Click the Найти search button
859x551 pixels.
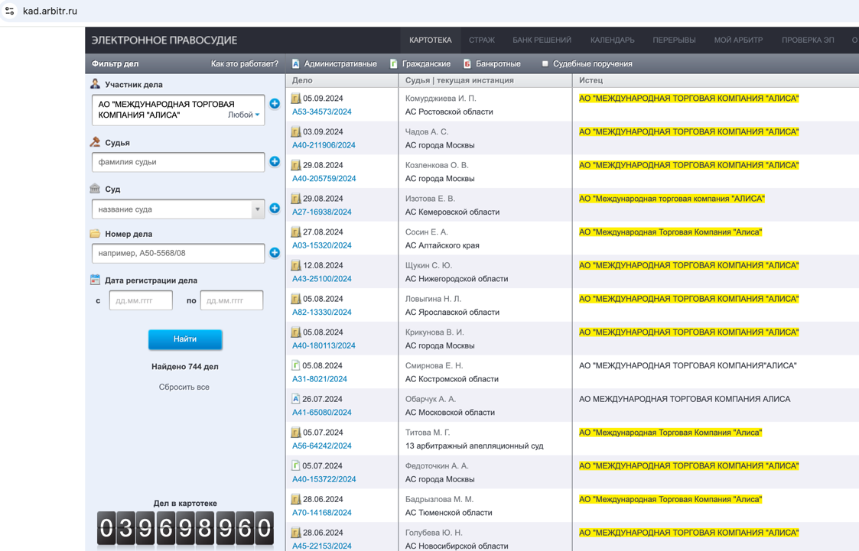click(x=185, y=339)
